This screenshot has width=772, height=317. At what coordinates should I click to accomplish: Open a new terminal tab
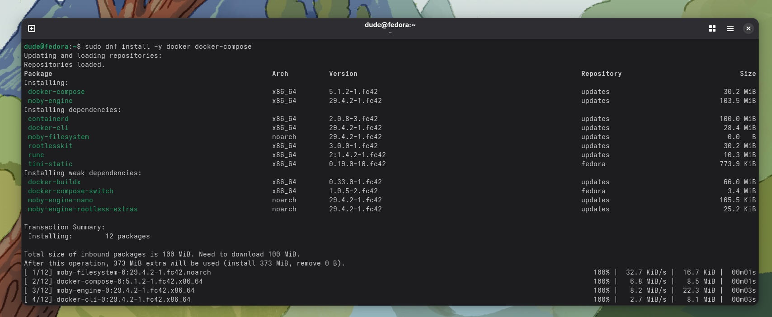pyautogui.click(x=32, y=28)
